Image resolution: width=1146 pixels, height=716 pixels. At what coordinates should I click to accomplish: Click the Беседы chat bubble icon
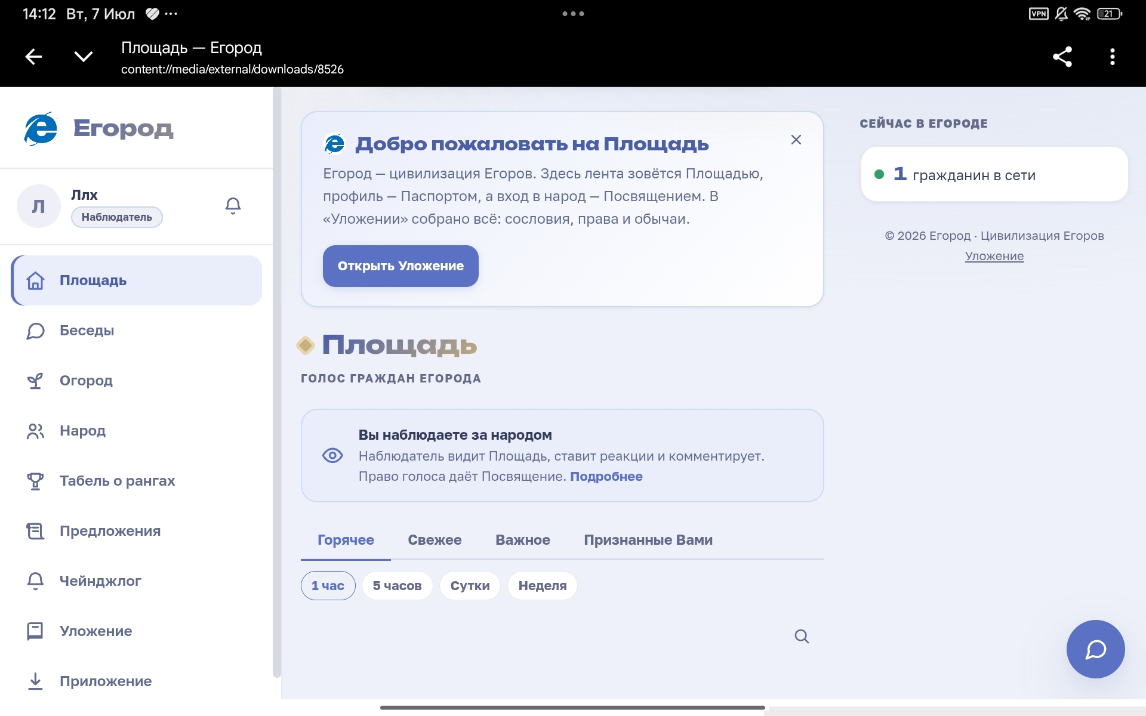[35, 331]
